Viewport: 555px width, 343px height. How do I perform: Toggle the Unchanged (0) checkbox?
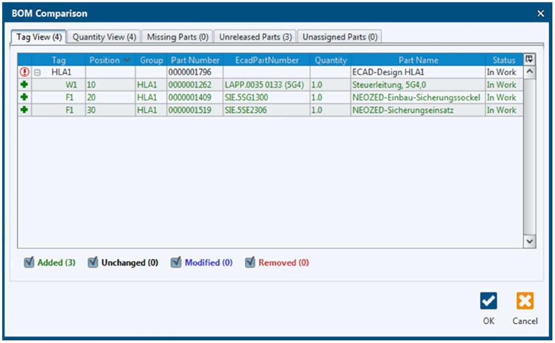tap(92, 262)
